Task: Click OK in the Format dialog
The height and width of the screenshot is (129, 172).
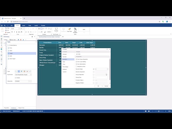Action: point(98,86)
